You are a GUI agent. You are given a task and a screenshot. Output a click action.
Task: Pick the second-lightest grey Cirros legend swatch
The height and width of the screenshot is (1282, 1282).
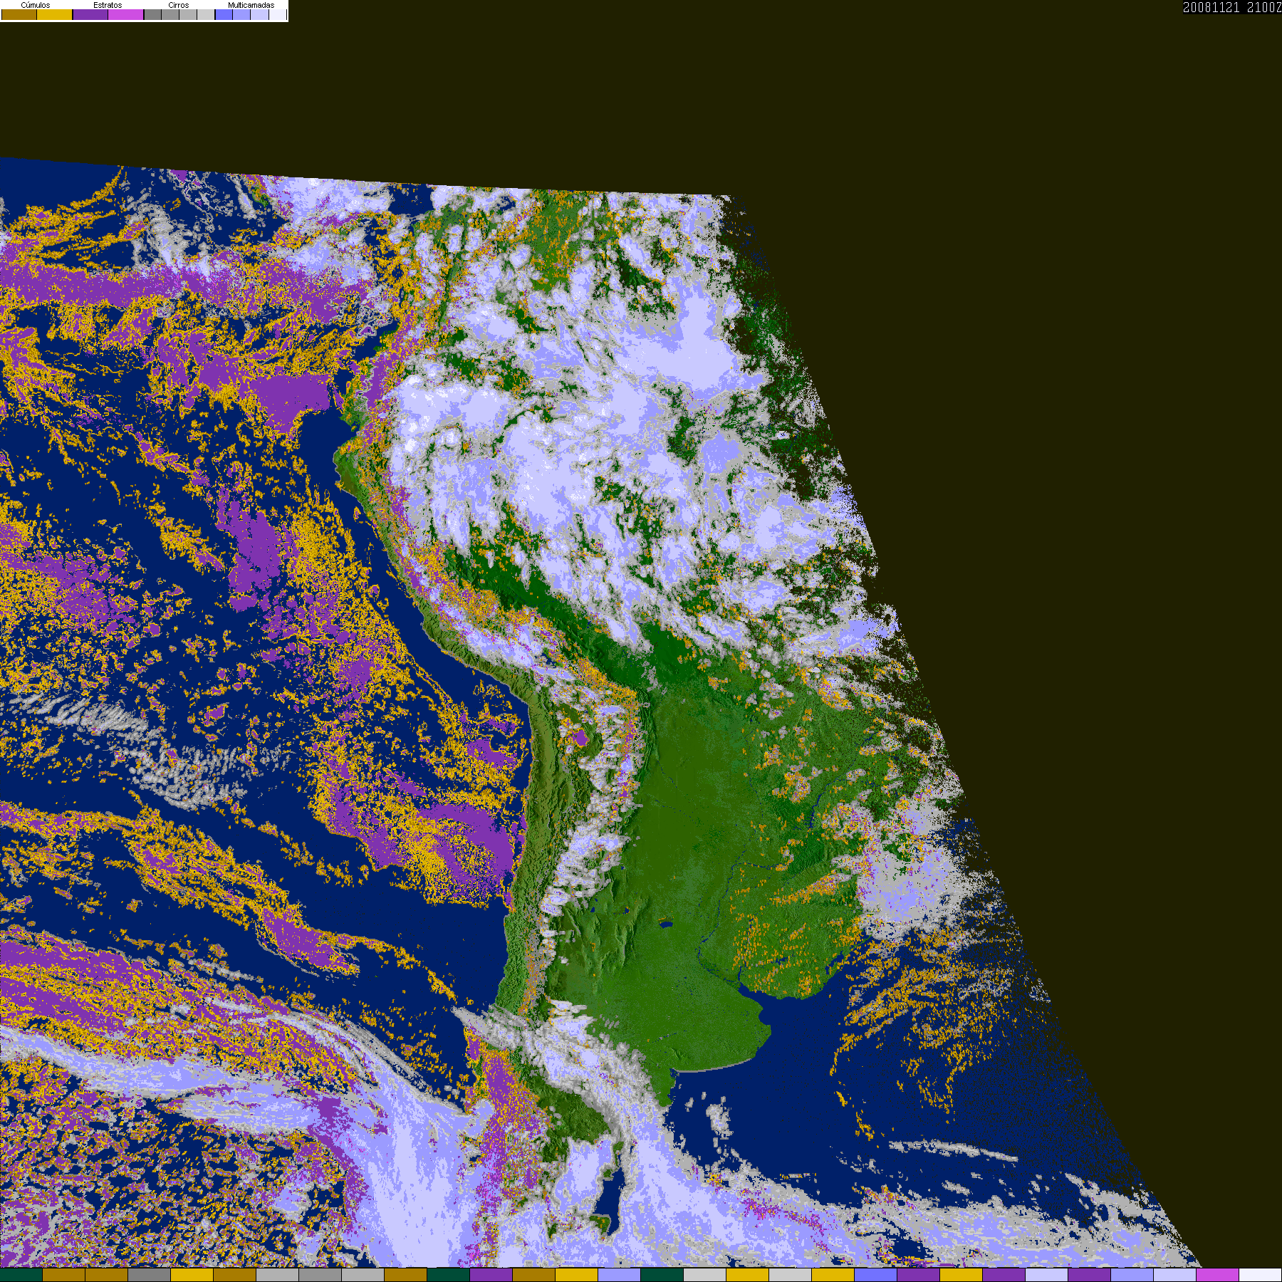tap(188, 14)
